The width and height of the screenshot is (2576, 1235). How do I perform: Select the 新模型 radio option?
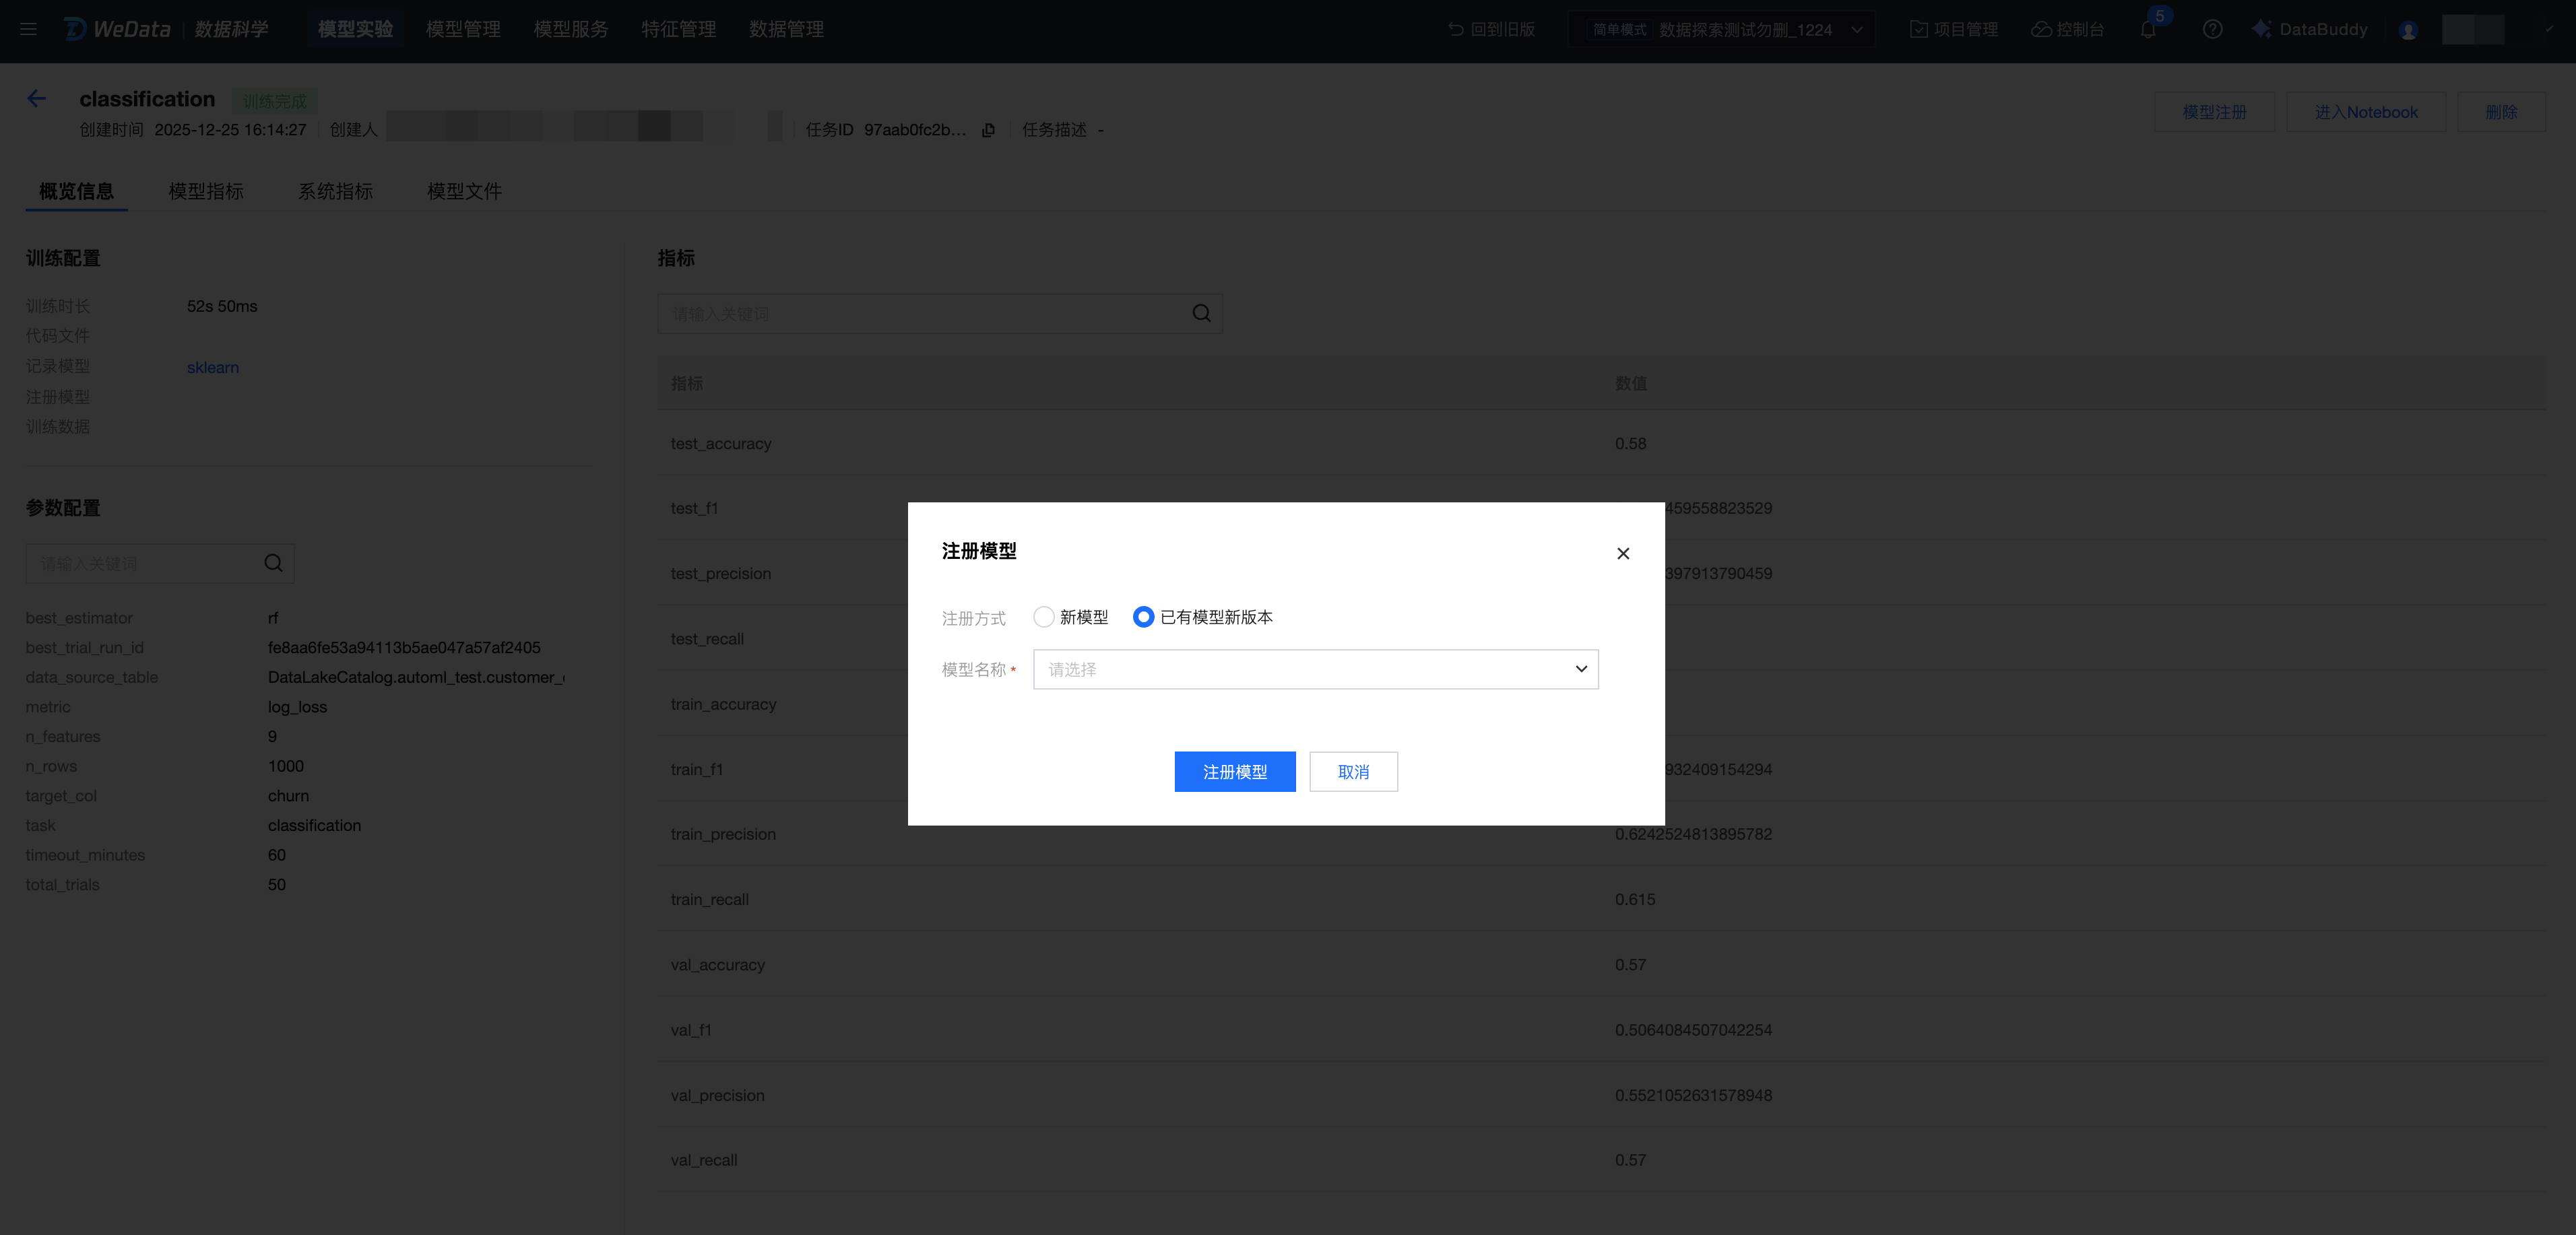[x=1044, y=617]
